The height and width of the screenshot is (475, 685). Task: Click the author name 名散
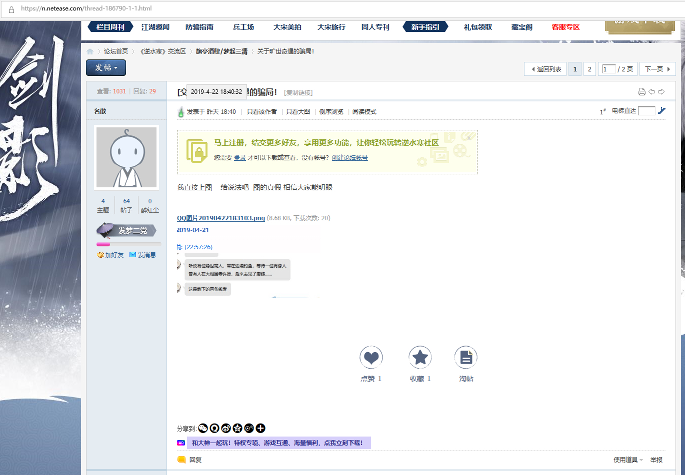[x=100, y=111]
